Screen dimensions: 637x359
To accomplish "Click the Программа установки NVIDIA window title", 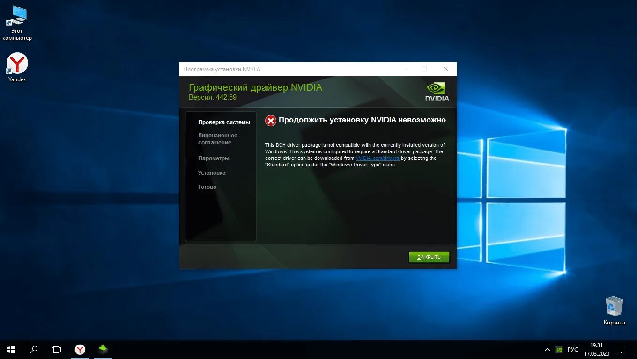I will pyautogui.click(x=222, y=69).
